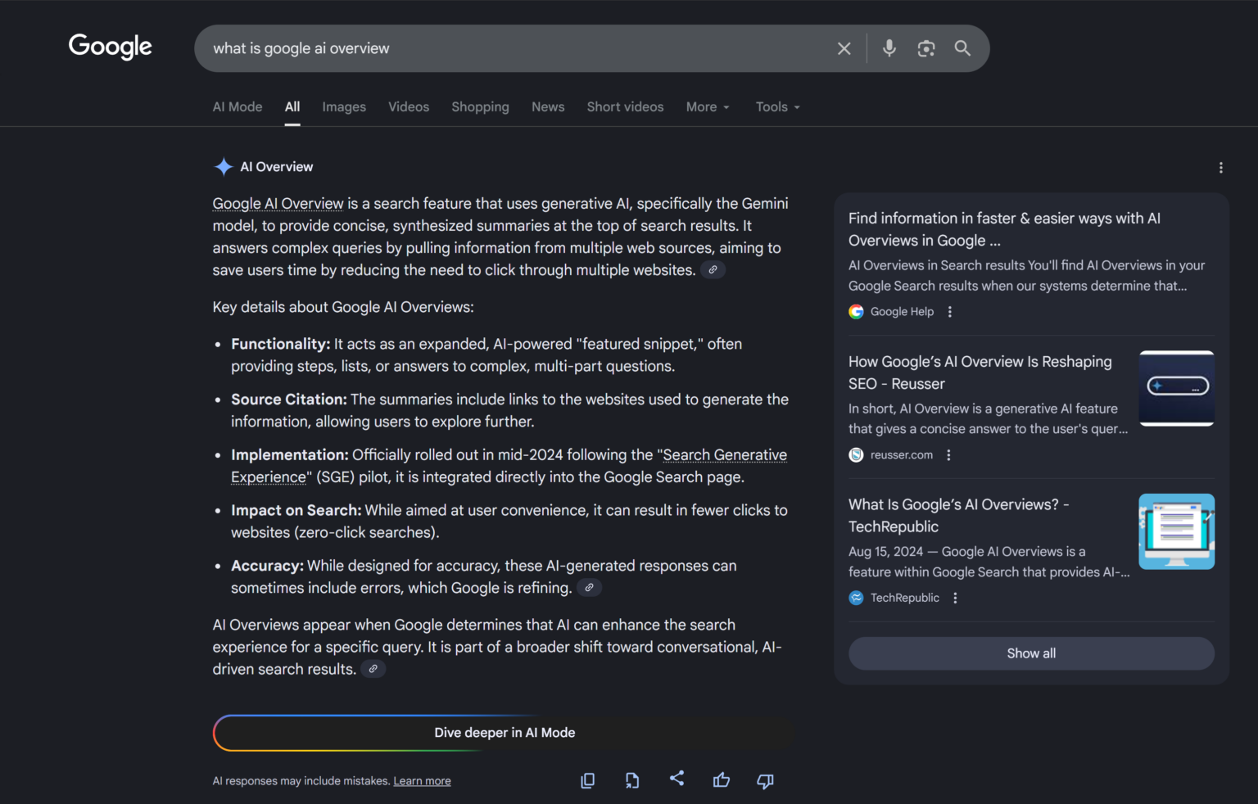Click the Google logo
This screenshot has width=1258, height=804.
pyautogui.click(x=111, y=47)
